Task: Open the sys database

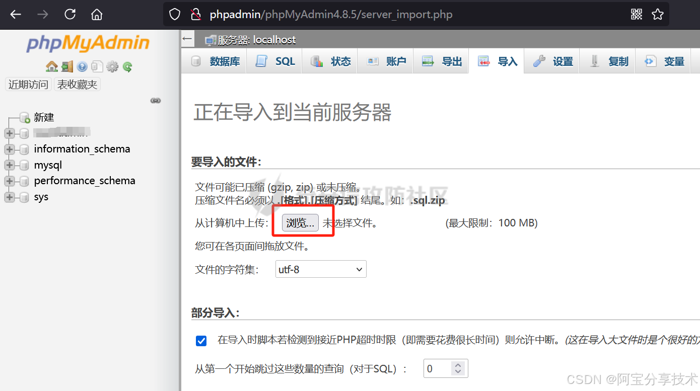Action: pyautogui.click(x=41, y=197)
